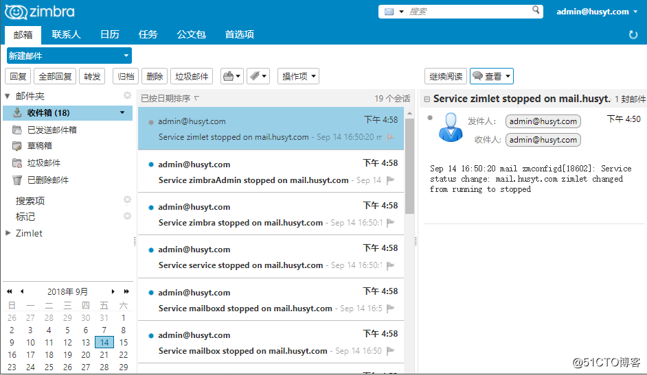This screenshot has width=647, height=375.
Task: Open the admin@husyt.com account menu arrow
Action: click(635, 12)
